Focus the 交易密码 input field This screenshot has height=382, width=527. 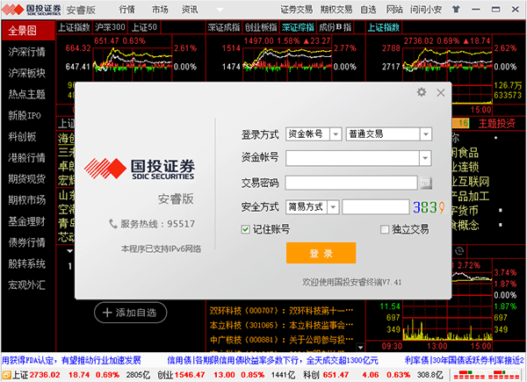point(351,183)
